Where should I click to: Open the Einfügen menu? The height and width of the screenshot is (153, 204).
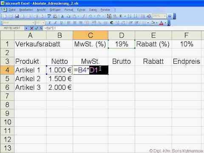coord(55,10)
